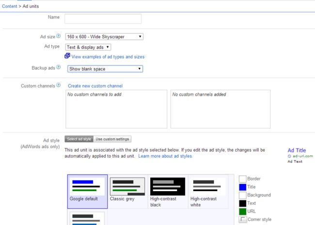Click the help icon beside Ad size

click(x=58, y=36)
